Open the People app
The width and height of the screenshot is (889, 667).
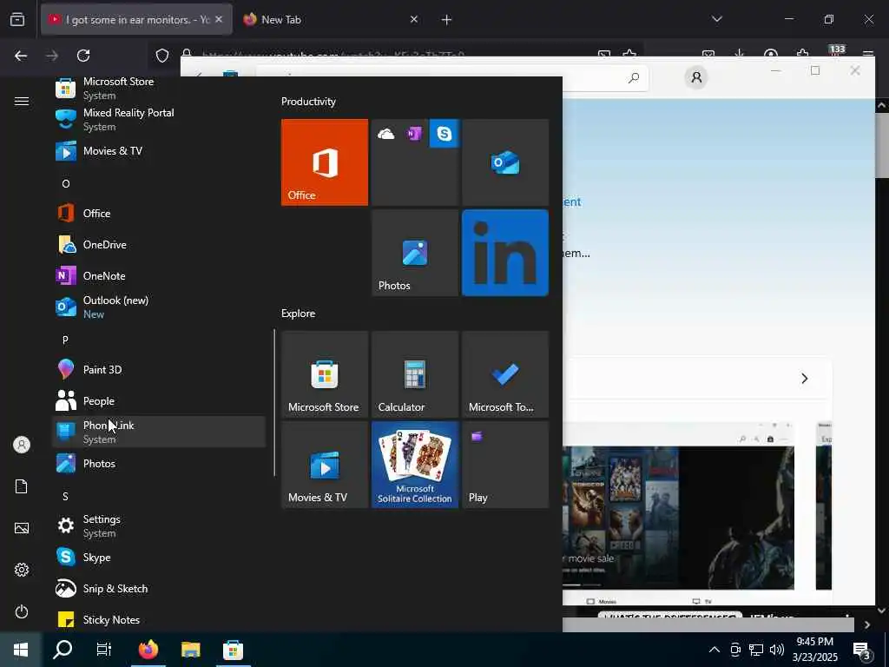159,401
